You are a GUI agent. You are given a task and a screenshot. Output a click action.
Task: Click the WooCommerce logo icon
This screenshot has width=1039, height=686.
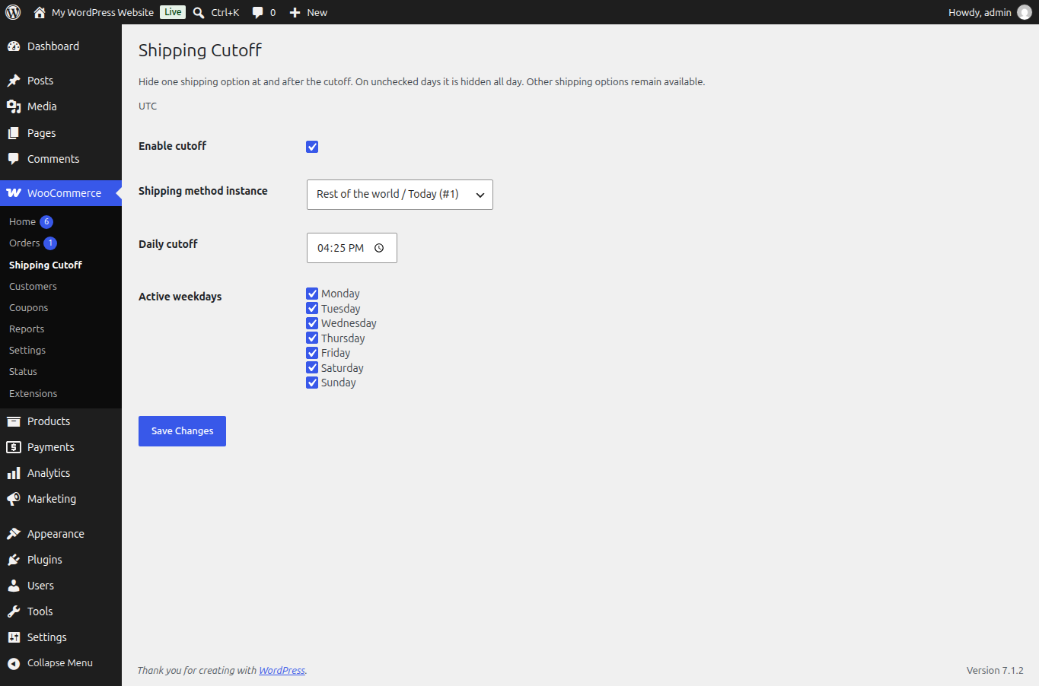[14, 193]
